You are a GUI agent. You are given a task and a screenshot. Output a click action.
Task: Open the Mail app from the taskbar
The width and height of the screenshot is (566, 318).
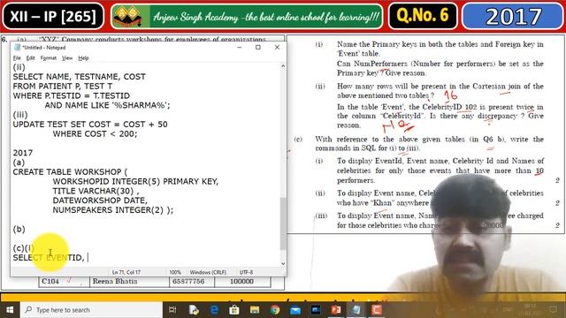coord(295,310)
